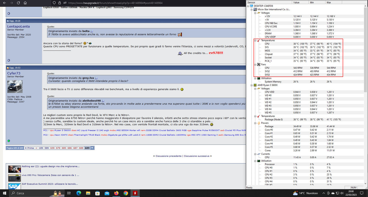This screenshot has width=368, height=197.
Task: Open SAP Executive Summit 2023 article
Action: tap(51, 184)
